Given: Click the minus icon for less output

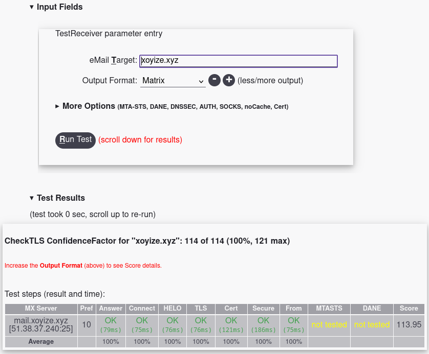Looking at the screenshot, I should pyautogui.click(x=214, y=80).
